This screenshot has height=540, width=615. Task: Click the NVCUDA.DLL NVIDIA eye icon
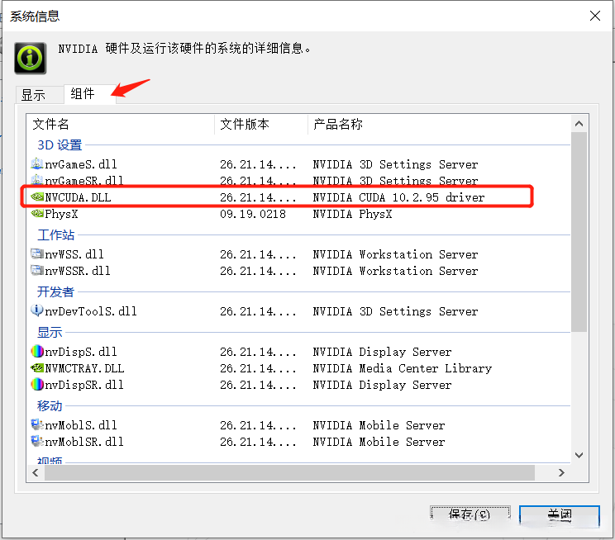pos(37,197)
